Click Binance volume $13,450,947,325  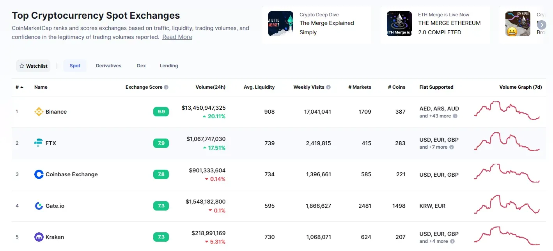pos(204,108)
